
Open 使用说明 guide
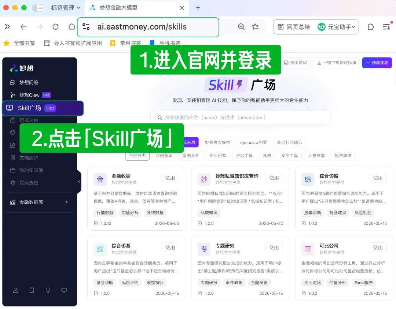tap(296, 63)
